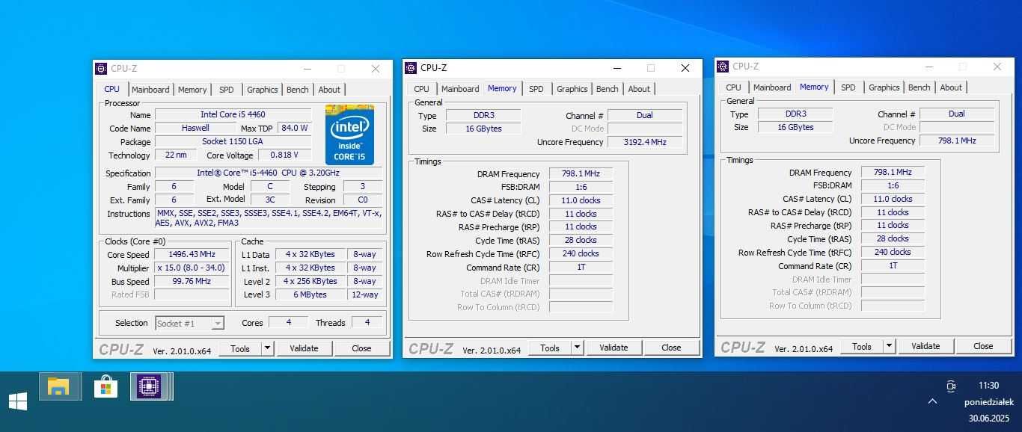Click Close button in left CPU-Z window
This screenshot has width=1022, height=432.
coord(361,348)
